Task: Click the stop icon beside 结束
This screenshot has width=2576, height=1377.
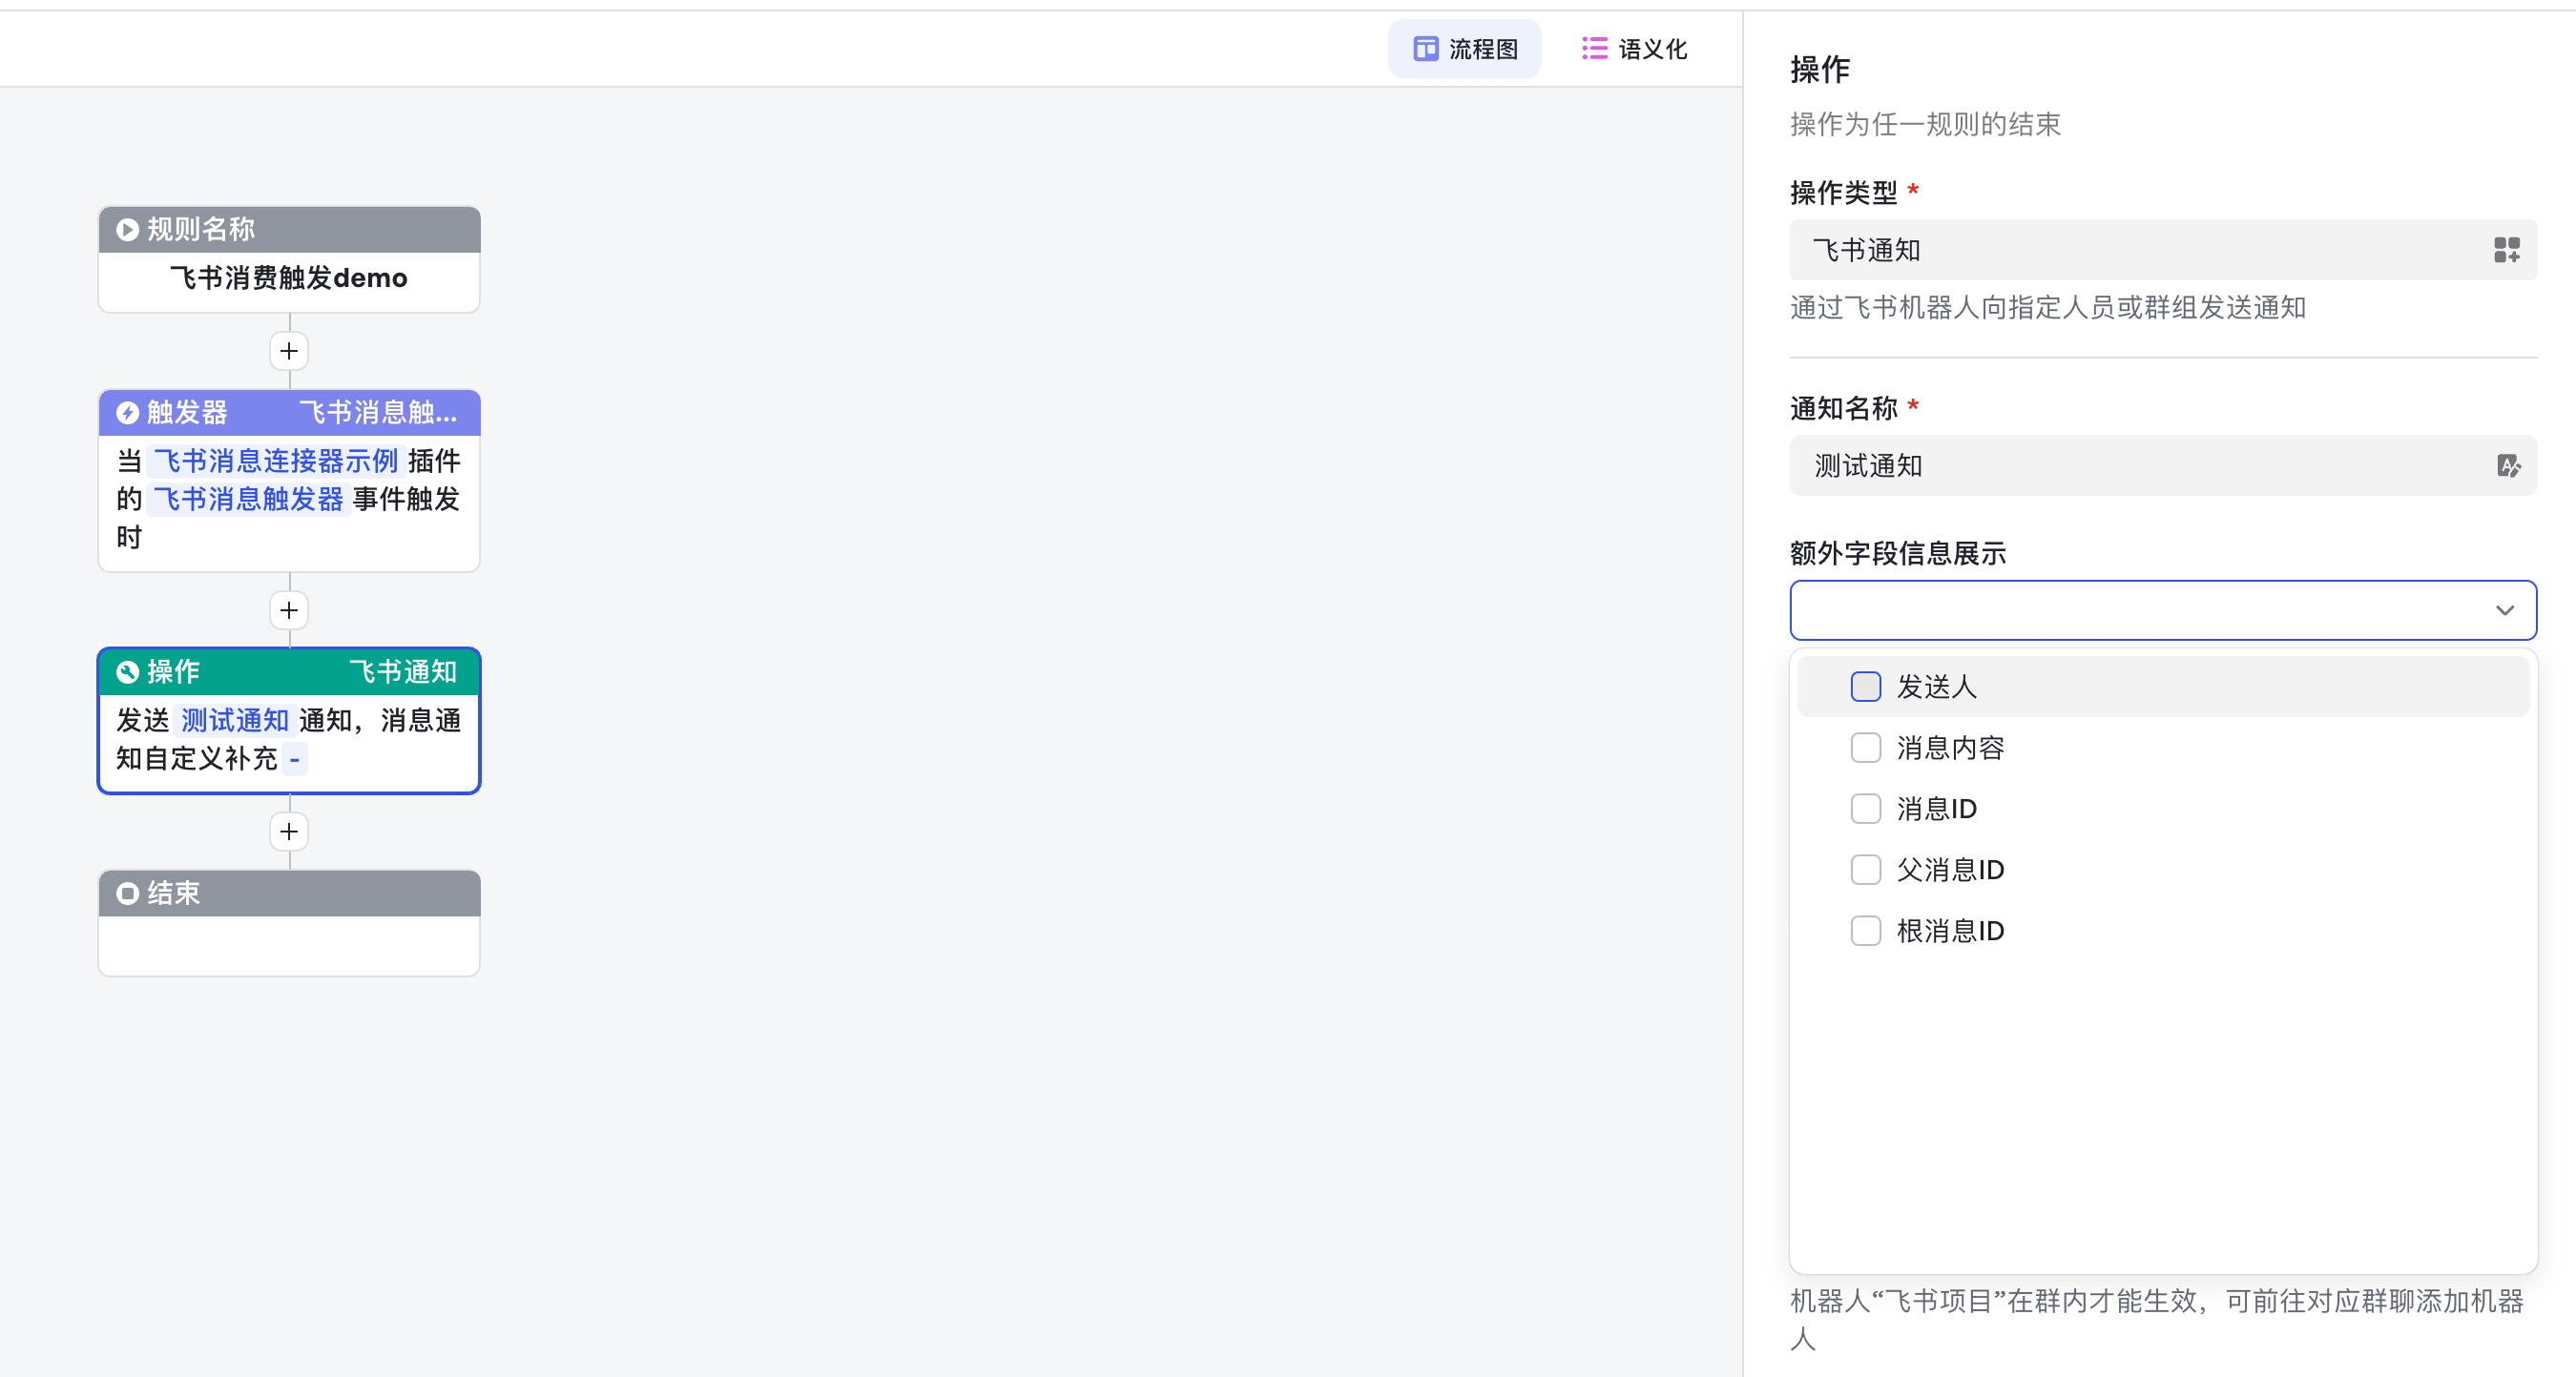Action: click(x=127, y=894)
